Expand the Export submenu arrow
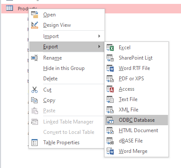 pyautogui.click(x=99, y=47)
